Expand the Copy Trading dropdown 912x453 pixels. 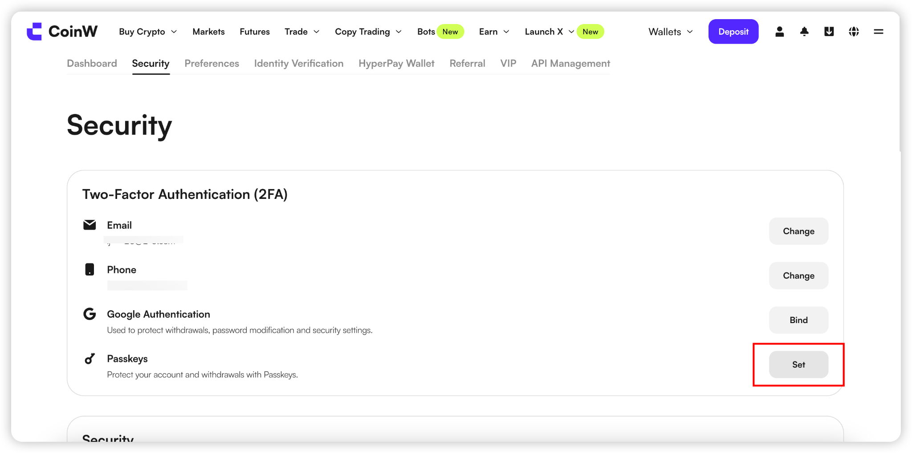pyautogui.click(x=368, y=32)
